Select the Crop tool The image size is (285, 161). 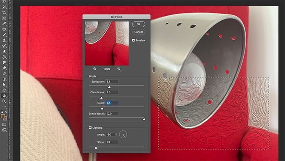4,12
